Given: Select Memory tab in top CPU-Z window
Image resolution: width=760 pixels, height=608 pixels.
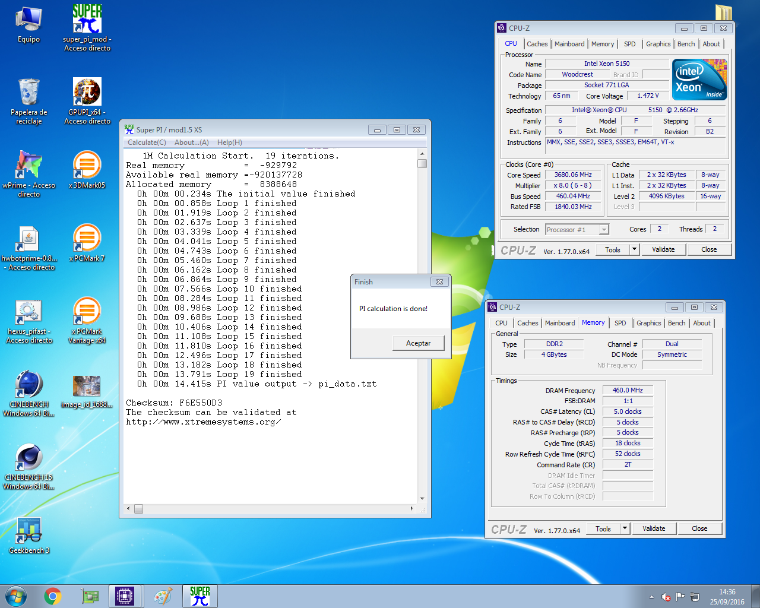Looking at the screenshot, I should pos(603,44).
